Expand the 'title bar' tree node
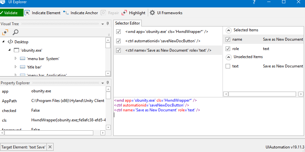Image resolution: width=305 pixels, height=152 pixels. [x=16, y=67]
